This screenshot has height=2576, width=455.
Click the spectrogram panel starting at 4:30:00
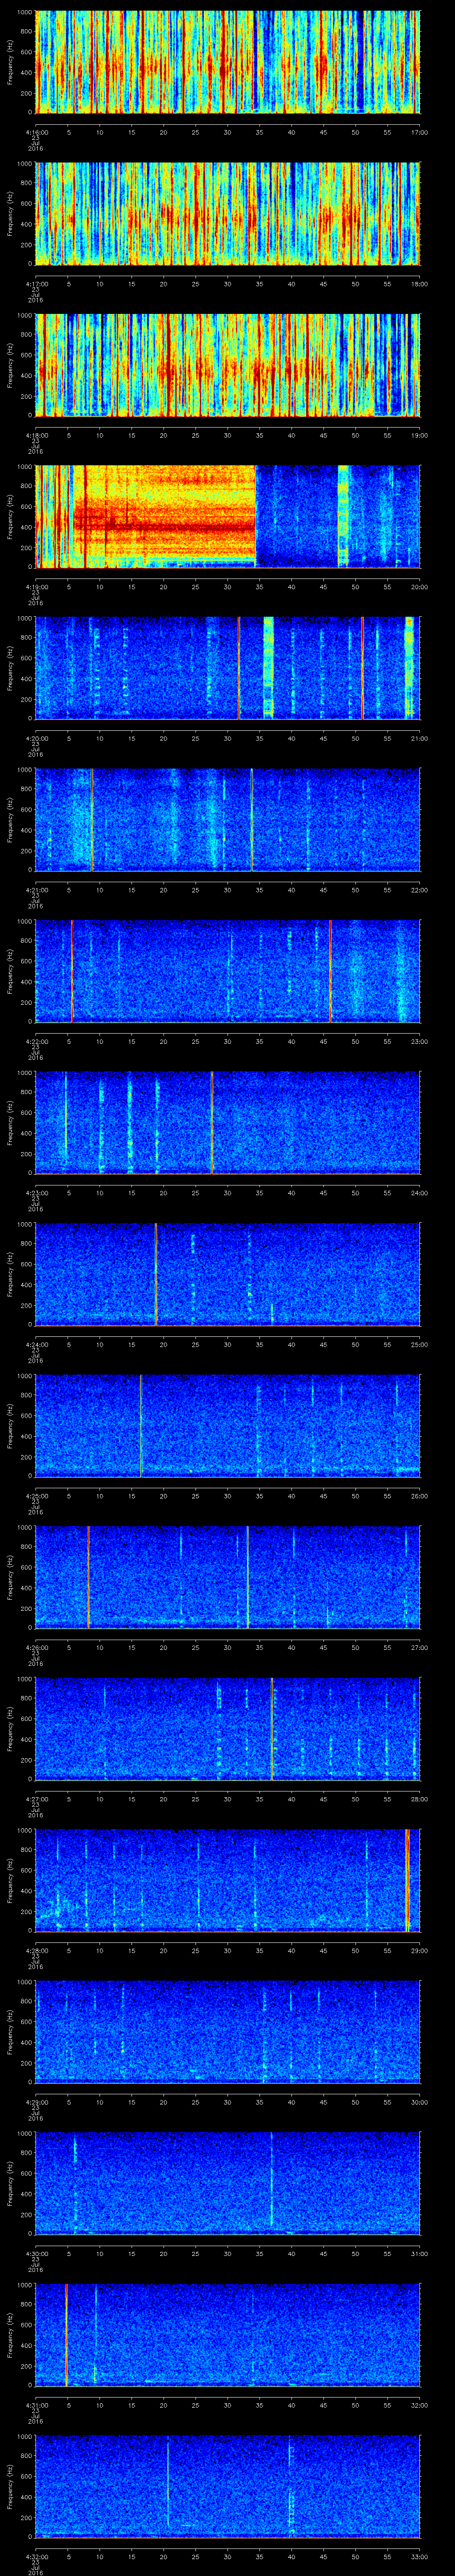pyautogui.click(x=228, y=2183)
